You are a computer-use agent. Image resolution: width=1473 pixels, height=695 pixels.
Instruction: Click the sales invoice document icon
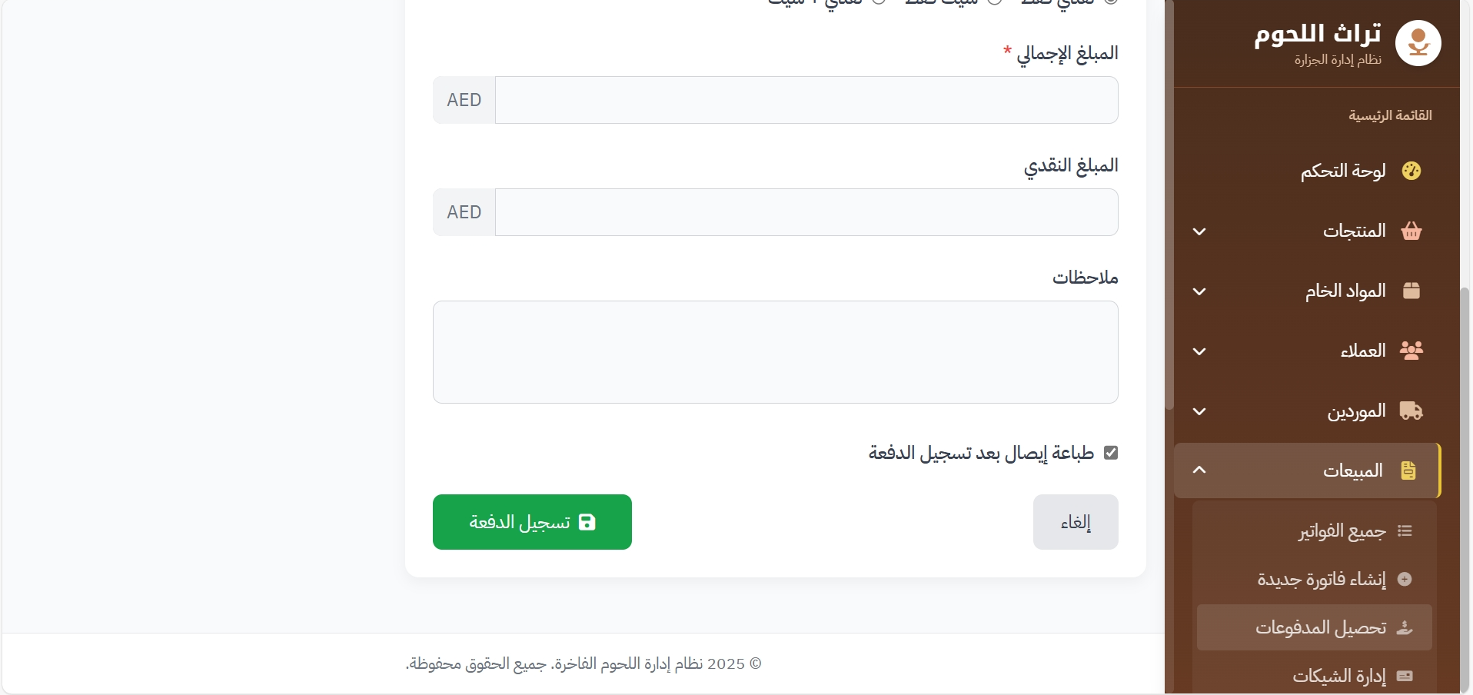pos(1408,471)
